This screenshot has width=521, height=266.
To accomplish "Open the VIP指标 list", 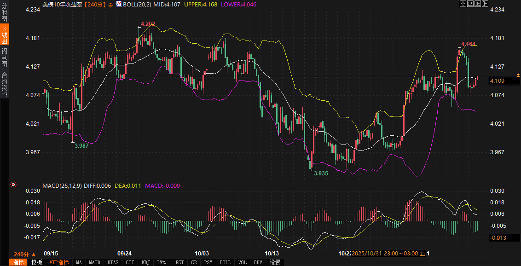I will tap(59, 262).
